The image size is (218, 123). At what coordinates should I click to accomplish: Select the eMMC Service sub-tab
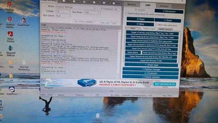[x=165, y=29]
